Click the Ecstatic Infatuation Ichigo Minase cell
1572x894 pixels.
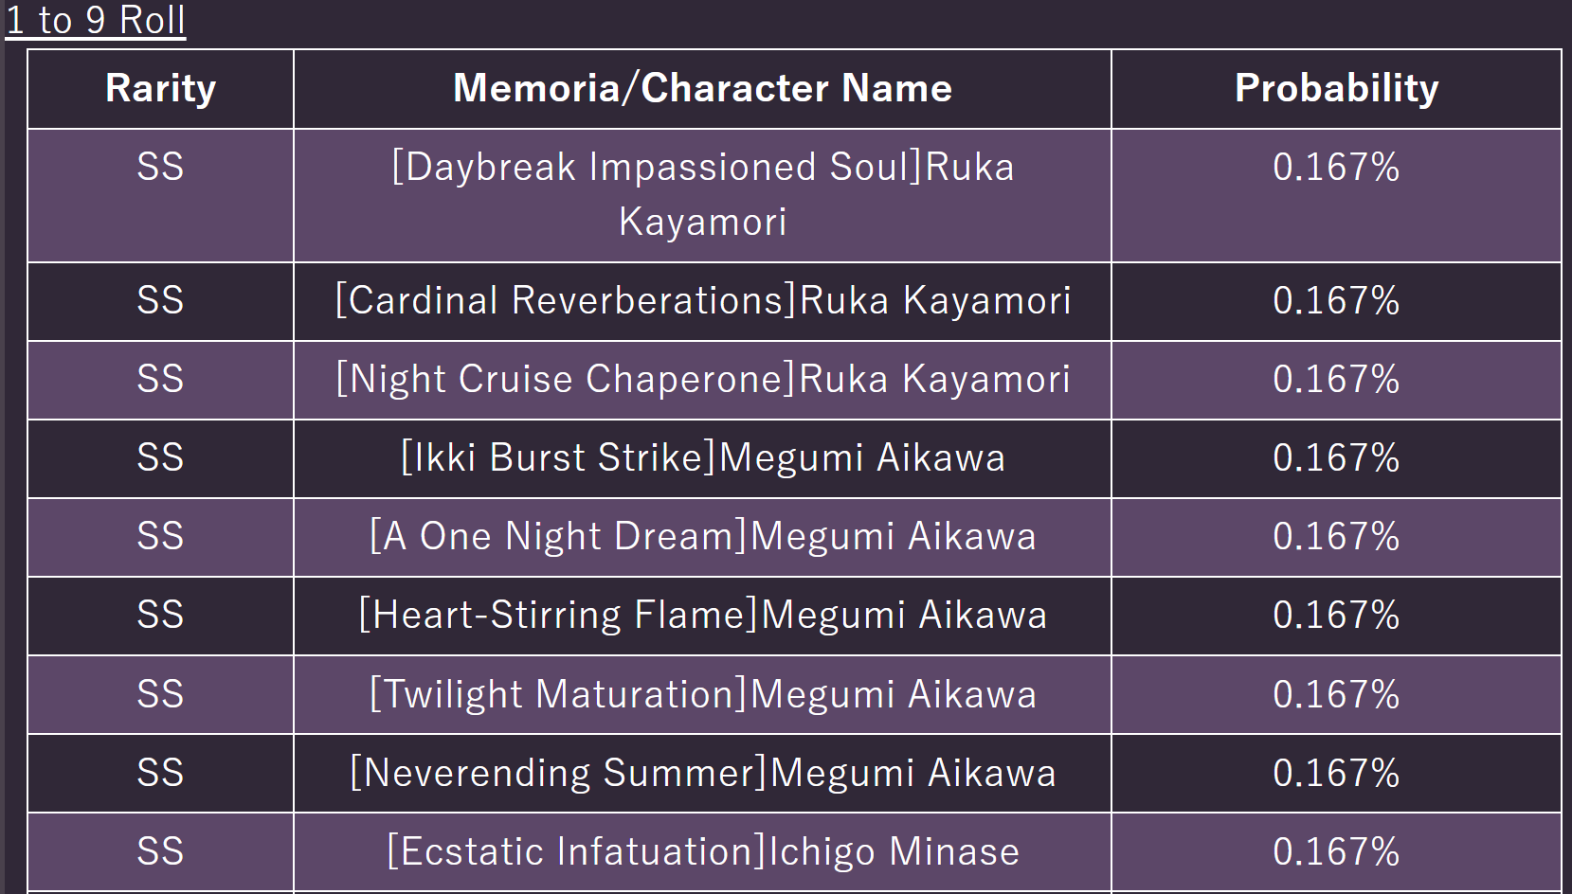(702, 851)
